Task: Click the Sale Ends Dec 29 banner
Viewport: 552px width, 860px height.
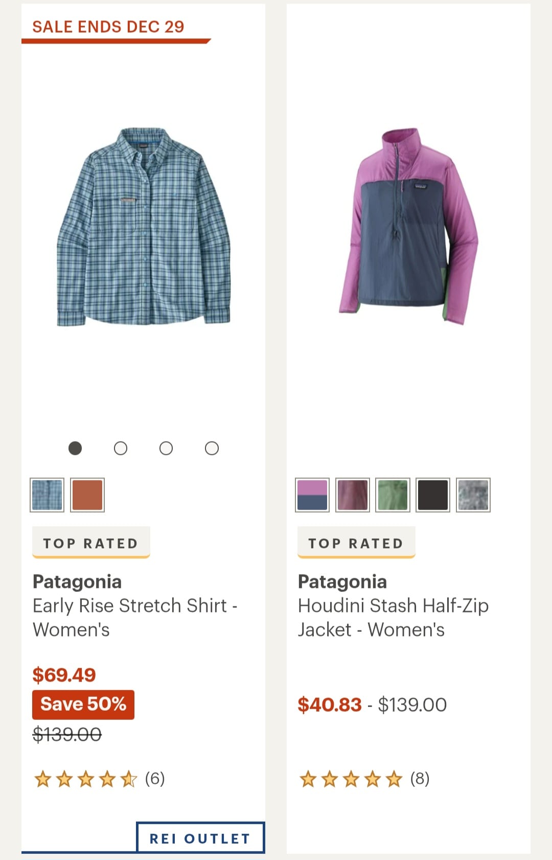Action: [x=108, y=27]
